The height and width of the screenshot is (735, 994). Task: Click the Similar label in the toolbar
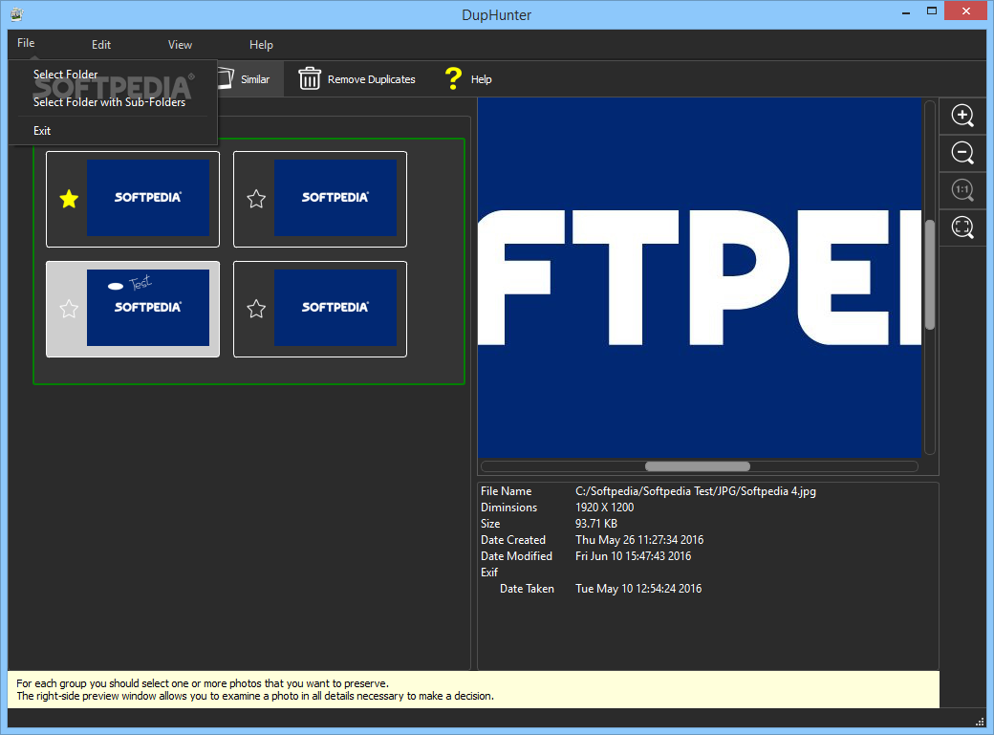tap(255, 79)
